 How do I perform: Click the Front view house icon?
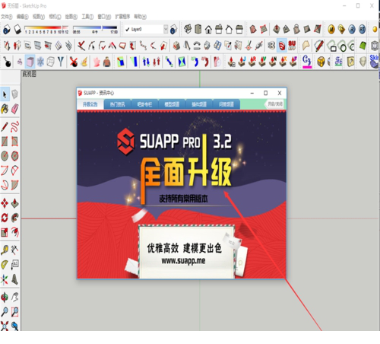(x=208, y=29)
